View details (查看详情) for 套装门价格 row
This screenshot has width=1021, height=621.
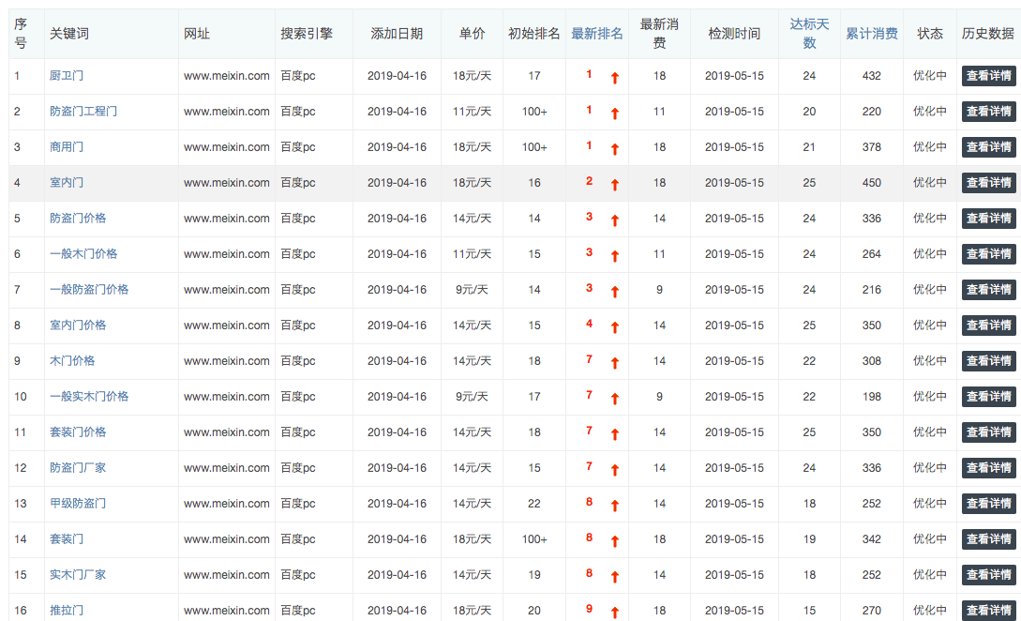click(988, 432)
